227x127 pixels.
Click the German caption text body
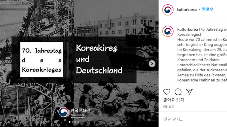click(202, 60)
